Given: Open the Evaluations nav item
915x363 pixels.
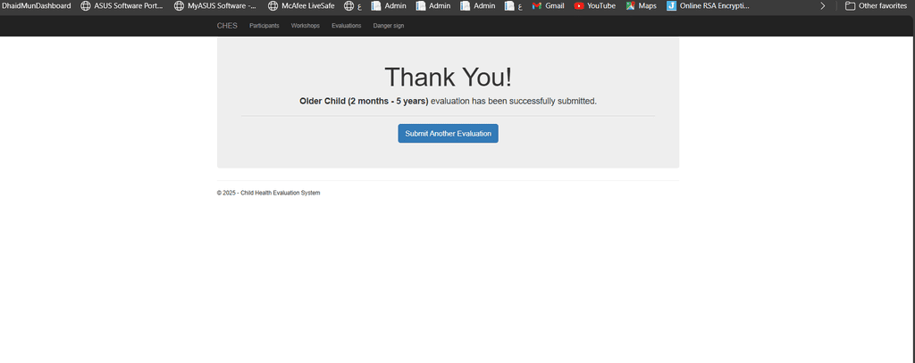Looking at the screenshot, I should 347,26.
